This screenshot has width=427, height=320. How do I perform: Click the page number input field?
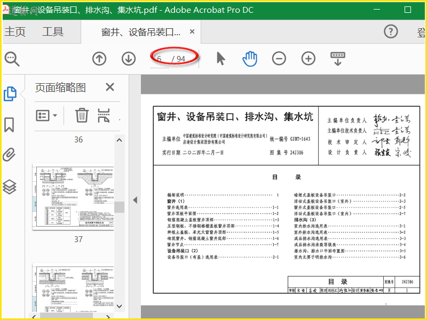(160, 59)
